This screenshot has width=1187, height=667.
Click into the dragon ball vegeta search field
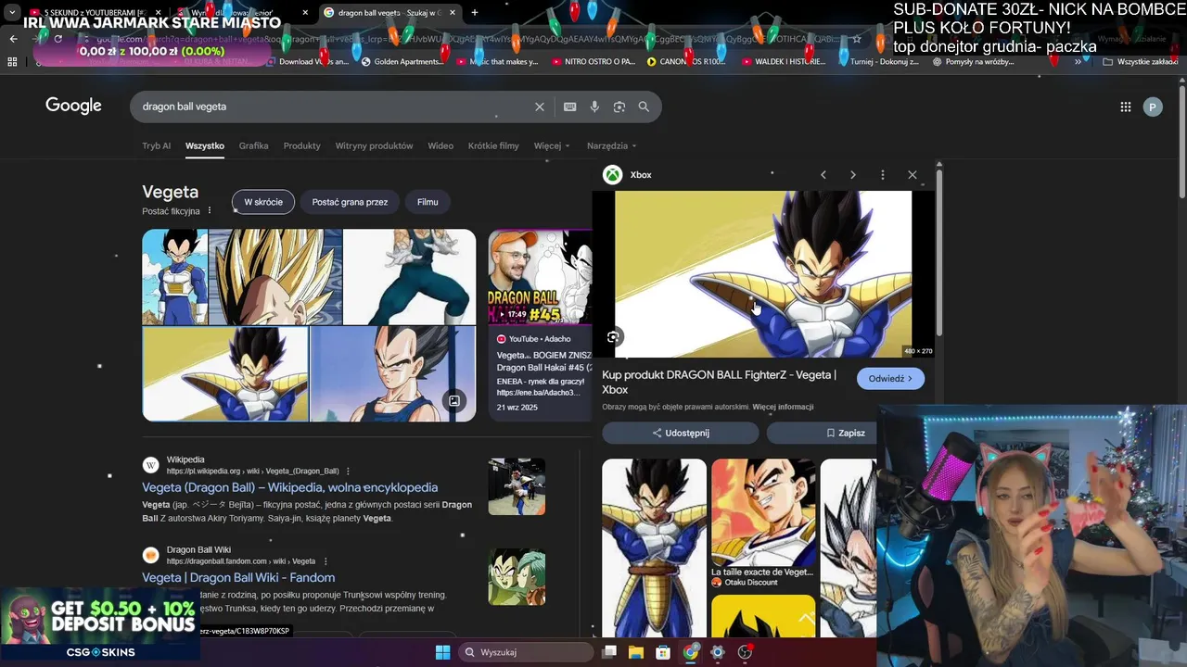coord(334,107)
